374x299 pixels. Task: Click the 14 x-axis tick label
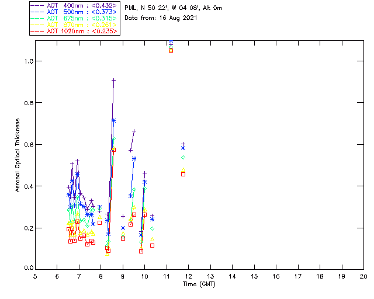coord(233,276)
